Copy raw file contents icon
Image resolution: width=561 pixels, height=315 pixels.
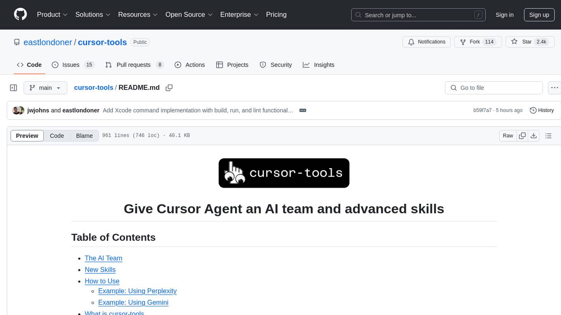coord(522,136)
